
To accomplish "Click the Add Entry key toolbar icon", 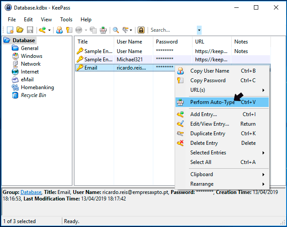I will tap(42, 30).
